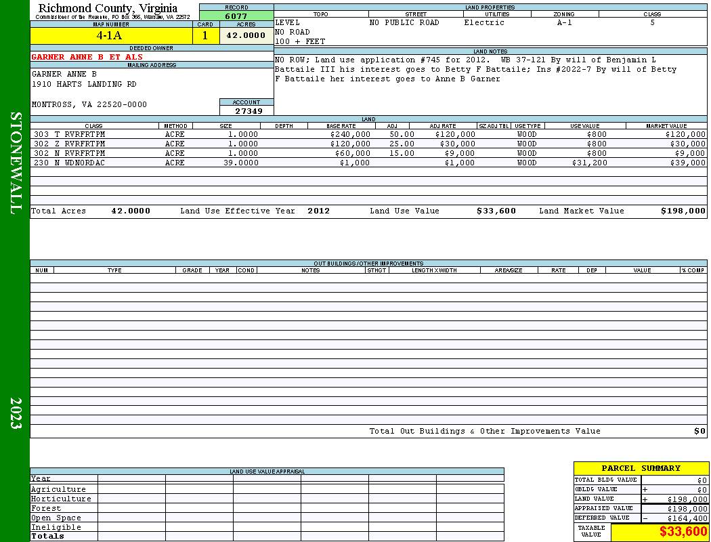This screenshot has width=711, height=542.
Task: Click the 100 + FEET topo entry
Action: coord(300,41)
